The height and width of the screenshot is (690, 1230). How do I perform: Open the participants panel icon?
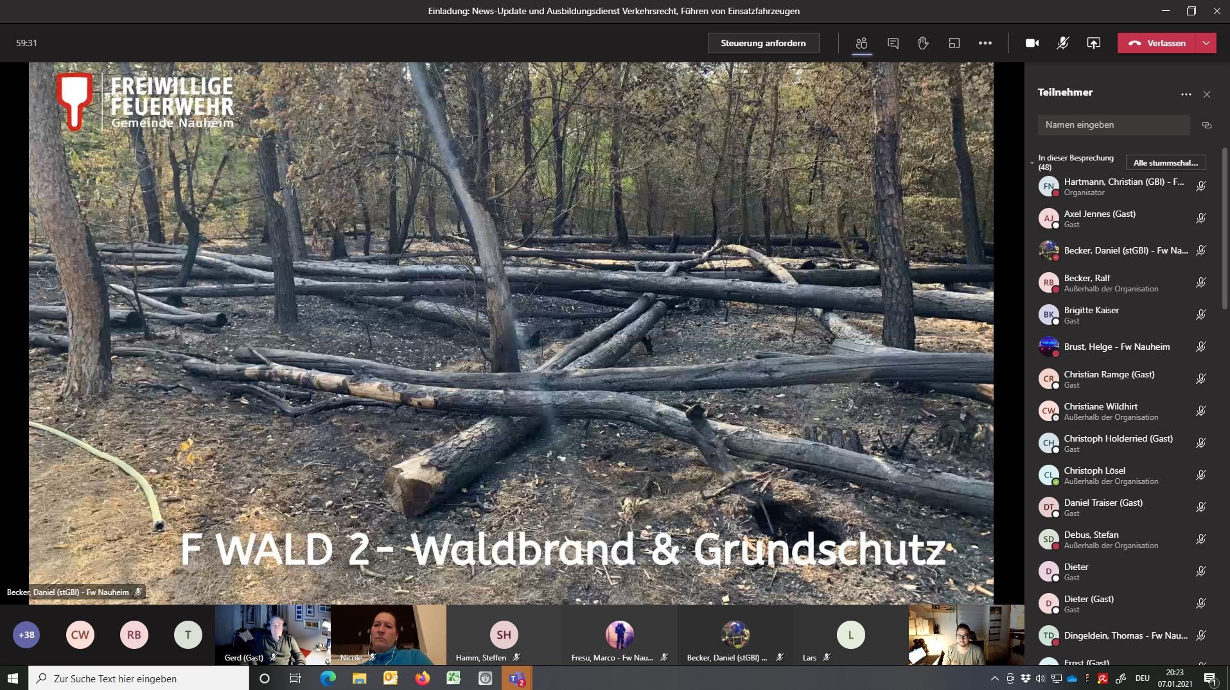click(x=861, y=43)
